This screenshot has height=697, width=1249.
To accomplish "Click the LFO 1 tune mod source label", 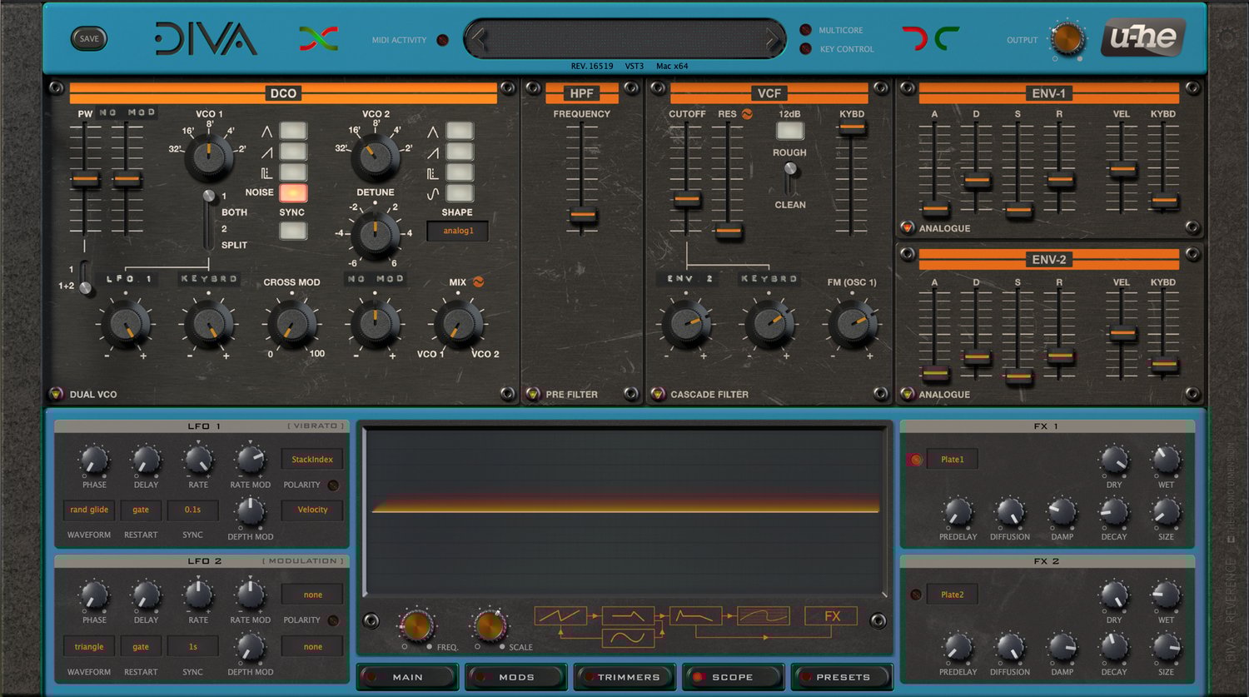I will 127,279.
